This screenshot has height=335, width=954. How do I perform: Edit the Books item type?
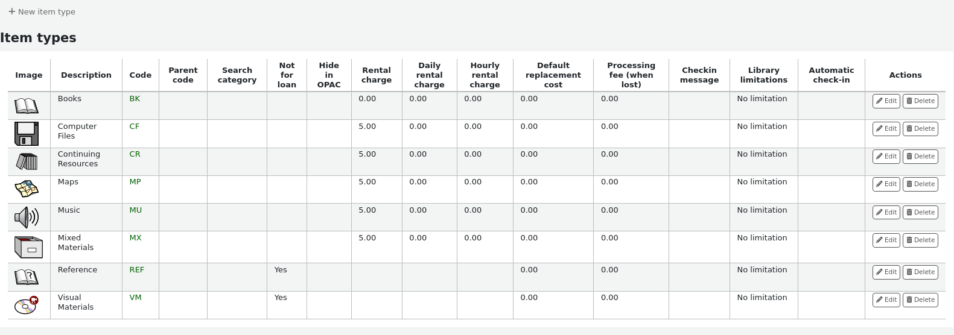886,101
